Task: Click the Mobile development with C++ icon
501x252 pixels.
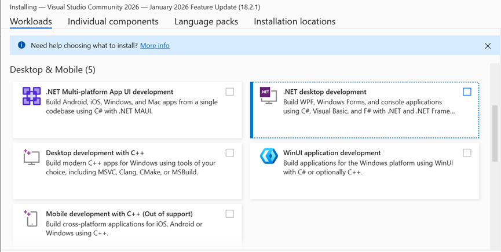Action: pyautogui.click(x=31, y=218)
